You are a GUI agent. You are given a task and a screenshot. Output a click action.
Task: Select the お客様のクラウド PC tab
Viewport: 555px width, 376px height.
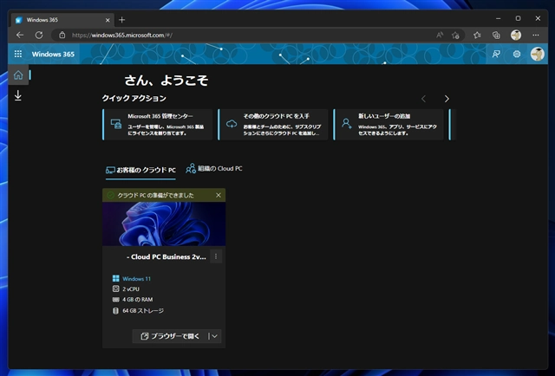coord(140,170)
